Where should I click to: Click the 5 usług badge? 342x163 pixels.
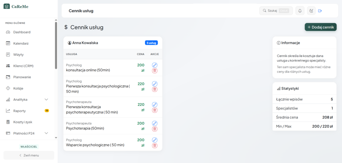click(151, 43)
